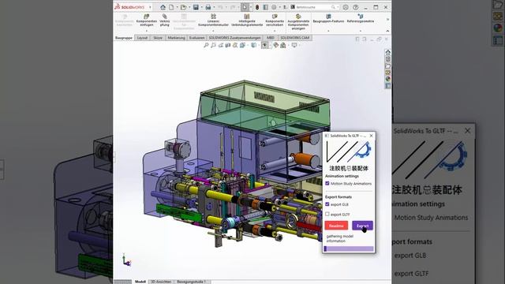Image resolution: width=505 pixels, height=284 pixels.
Task: Activate the Select cursor tool
Action: pyautogui.click(x=245, y=7)
